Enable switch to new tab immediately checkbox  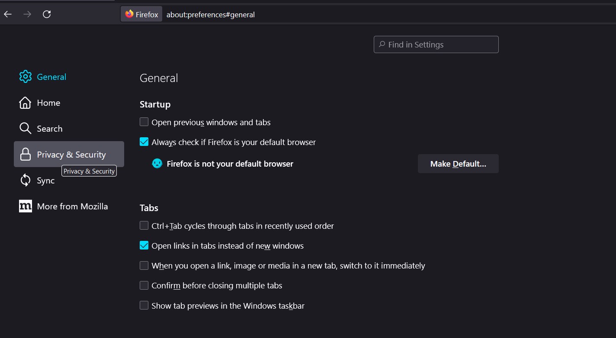(144, 265)
